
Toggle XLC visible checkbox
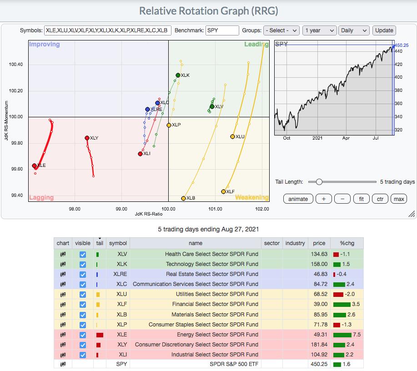pyautogui.click(x=83, y=285)
